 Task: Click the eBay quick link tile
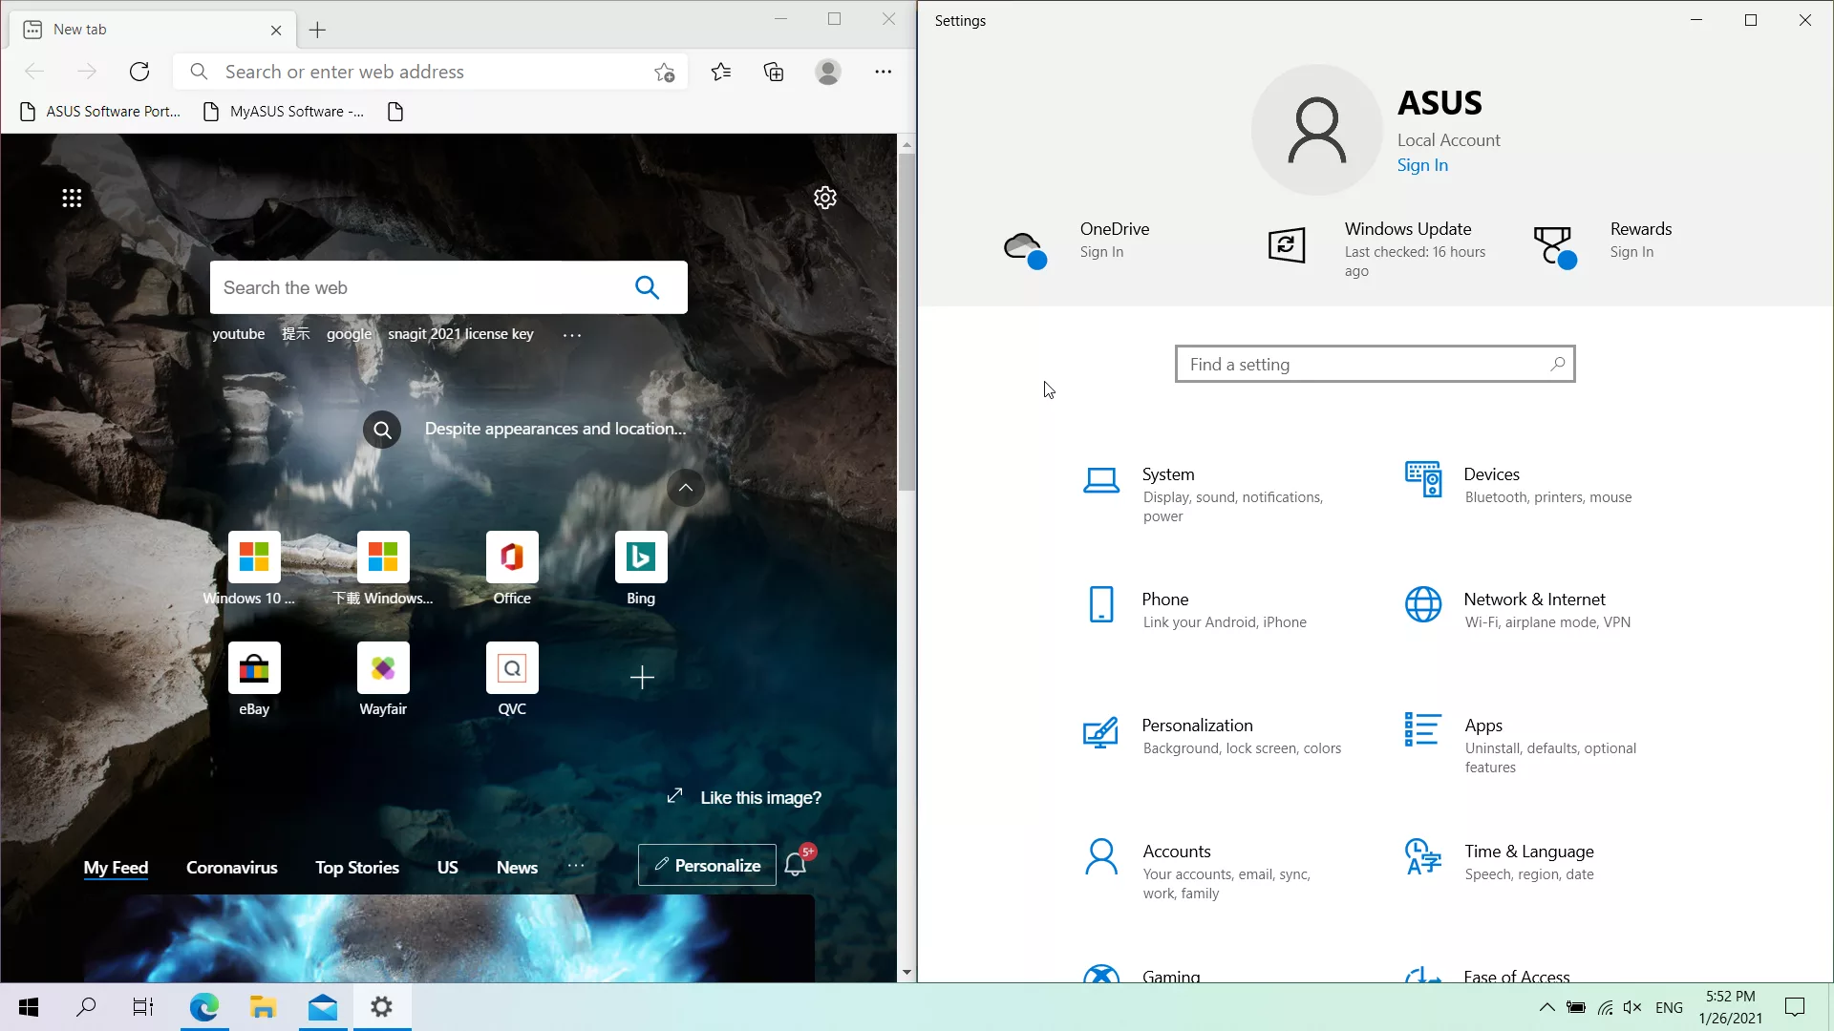(x=254, y=668)
